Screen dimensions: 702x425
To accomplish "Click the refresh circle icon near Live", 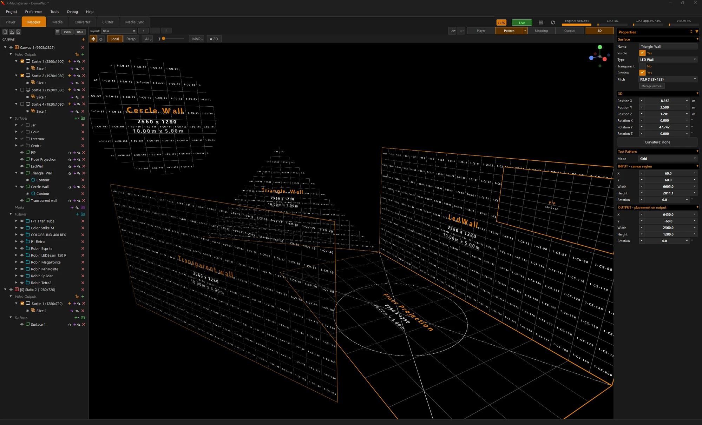I will pyautogui.click(x=553, y=22).
